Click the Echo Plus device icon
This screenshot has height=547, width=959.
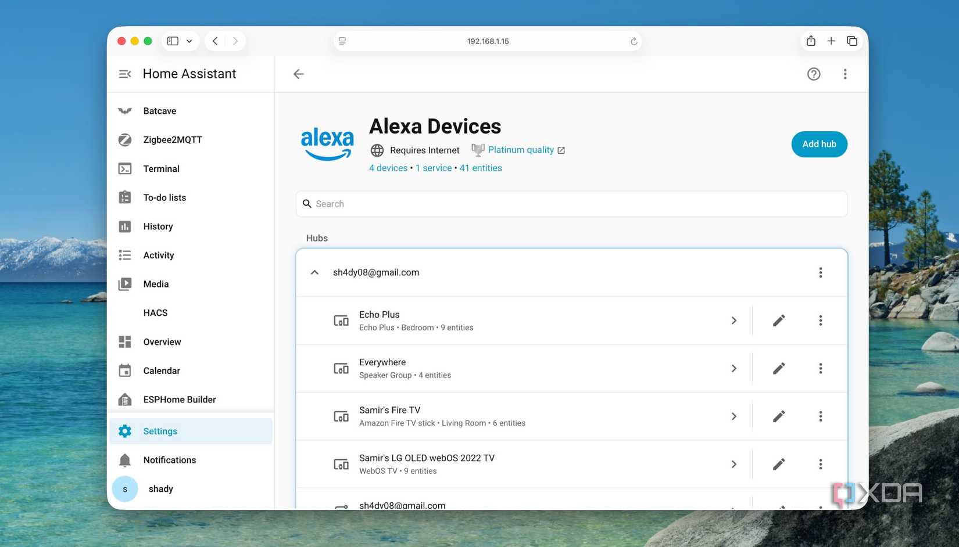coord(341,321)
